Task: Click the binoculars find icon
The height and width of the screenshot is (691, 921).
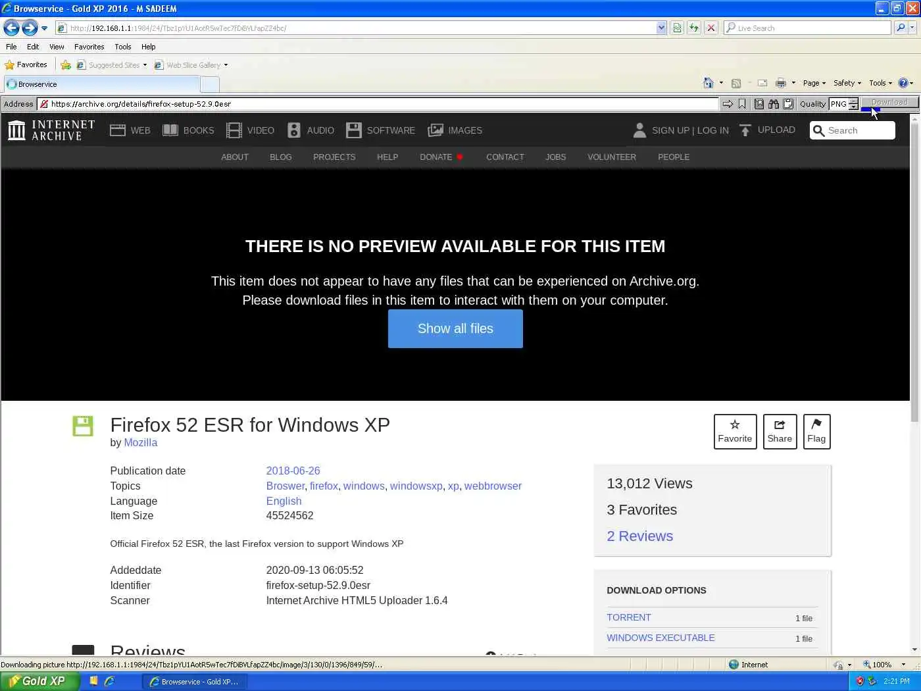Action: 774,104
